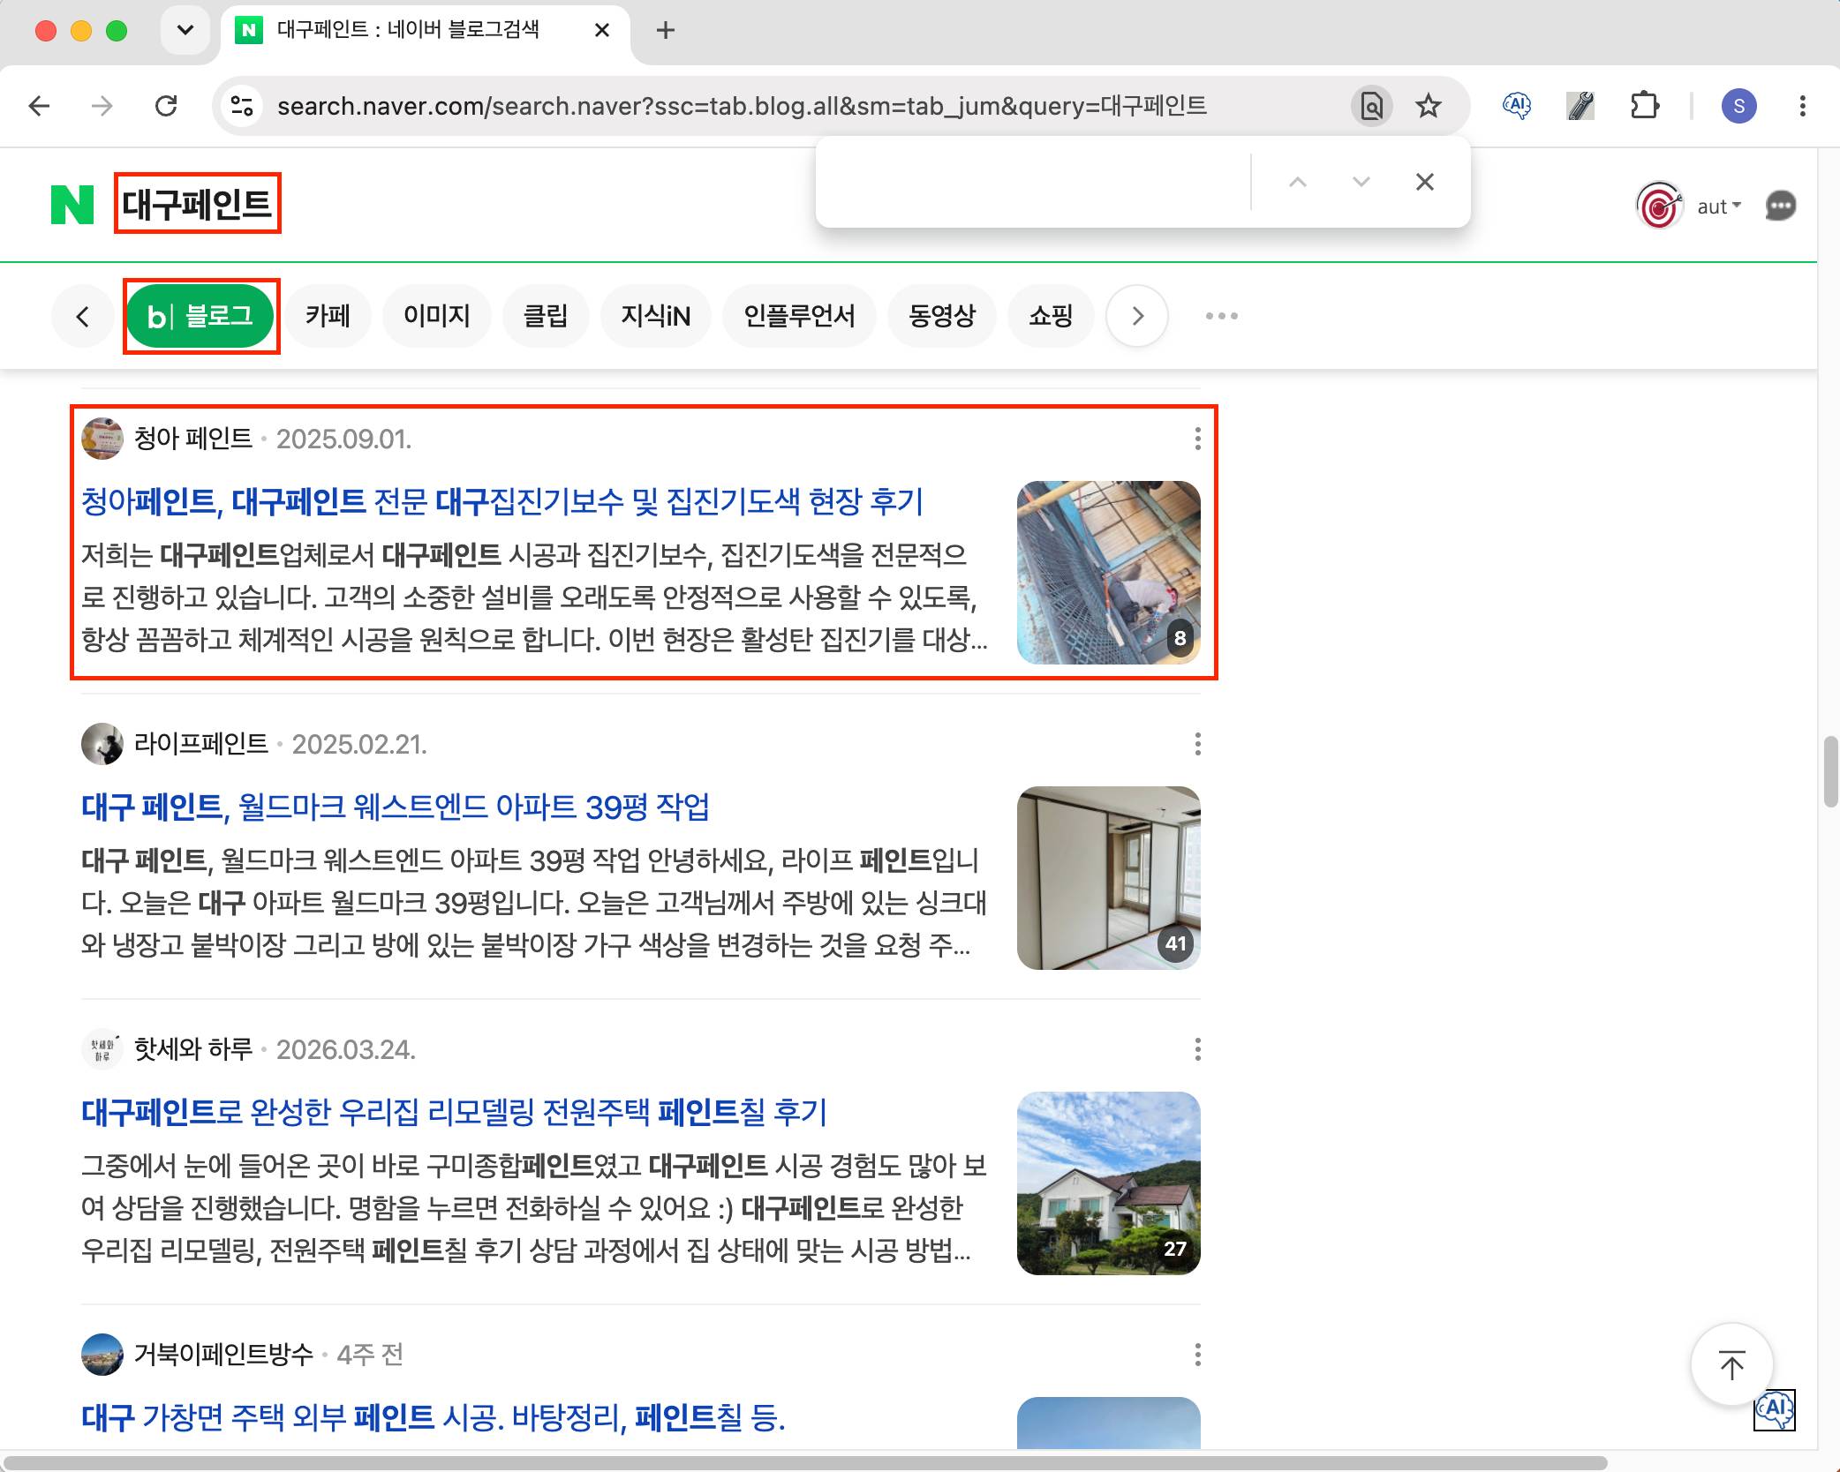This screenshot has width=1840, height=1472.
Task: Click the address bar URL
Action: click(x=742, y=107)
